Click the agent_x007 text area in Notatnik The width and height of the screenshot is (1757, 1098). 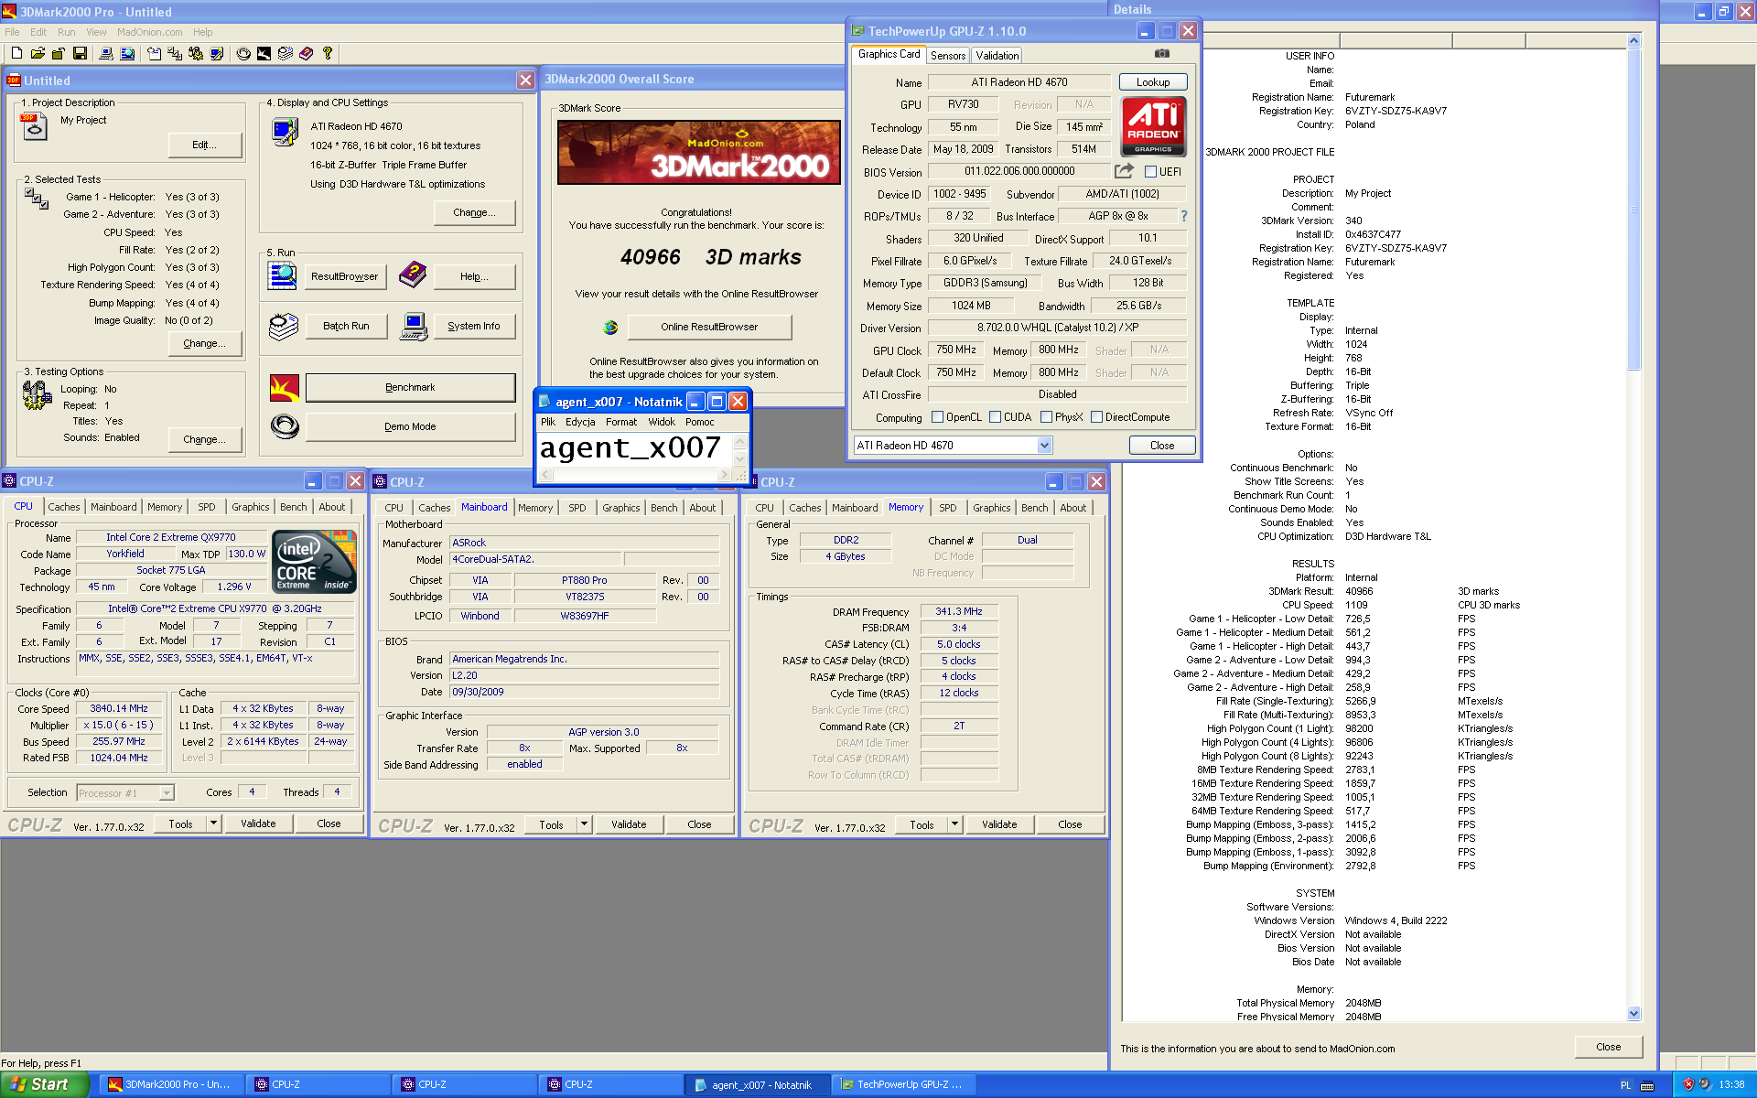635,449
